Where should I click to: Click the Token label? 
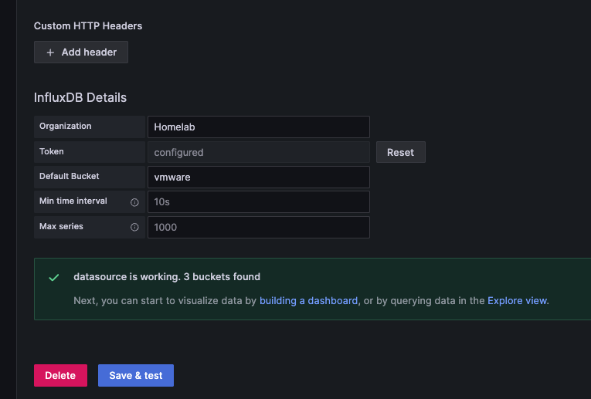tap(52, 151)
